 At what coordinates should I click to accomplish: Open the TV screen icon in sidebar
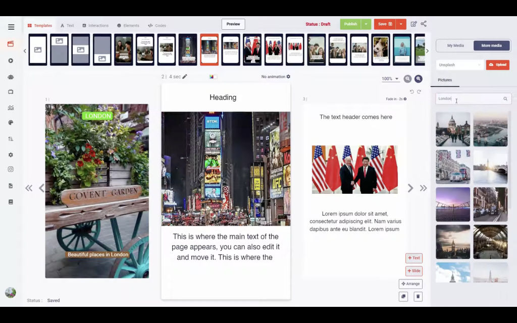pos(11,92)
